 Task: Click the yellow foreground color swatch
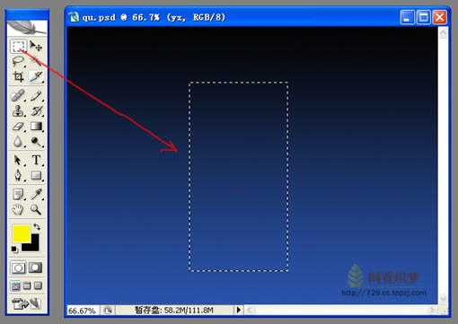pos(21,233)
